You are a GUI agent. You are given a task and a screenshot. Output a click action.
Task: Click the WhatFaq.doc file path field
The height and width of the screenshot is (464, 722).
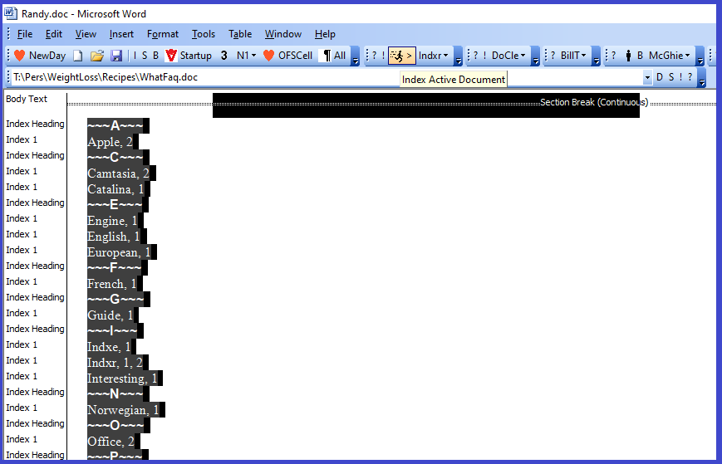point(327,77)
